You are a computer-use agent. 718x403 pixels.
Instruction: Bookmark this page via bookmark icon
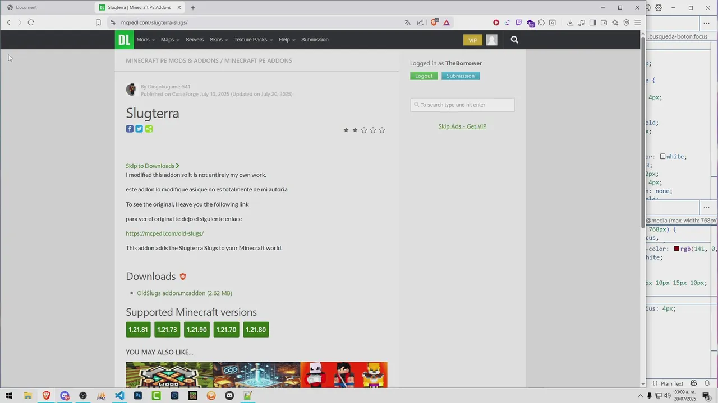pos(98,22)
